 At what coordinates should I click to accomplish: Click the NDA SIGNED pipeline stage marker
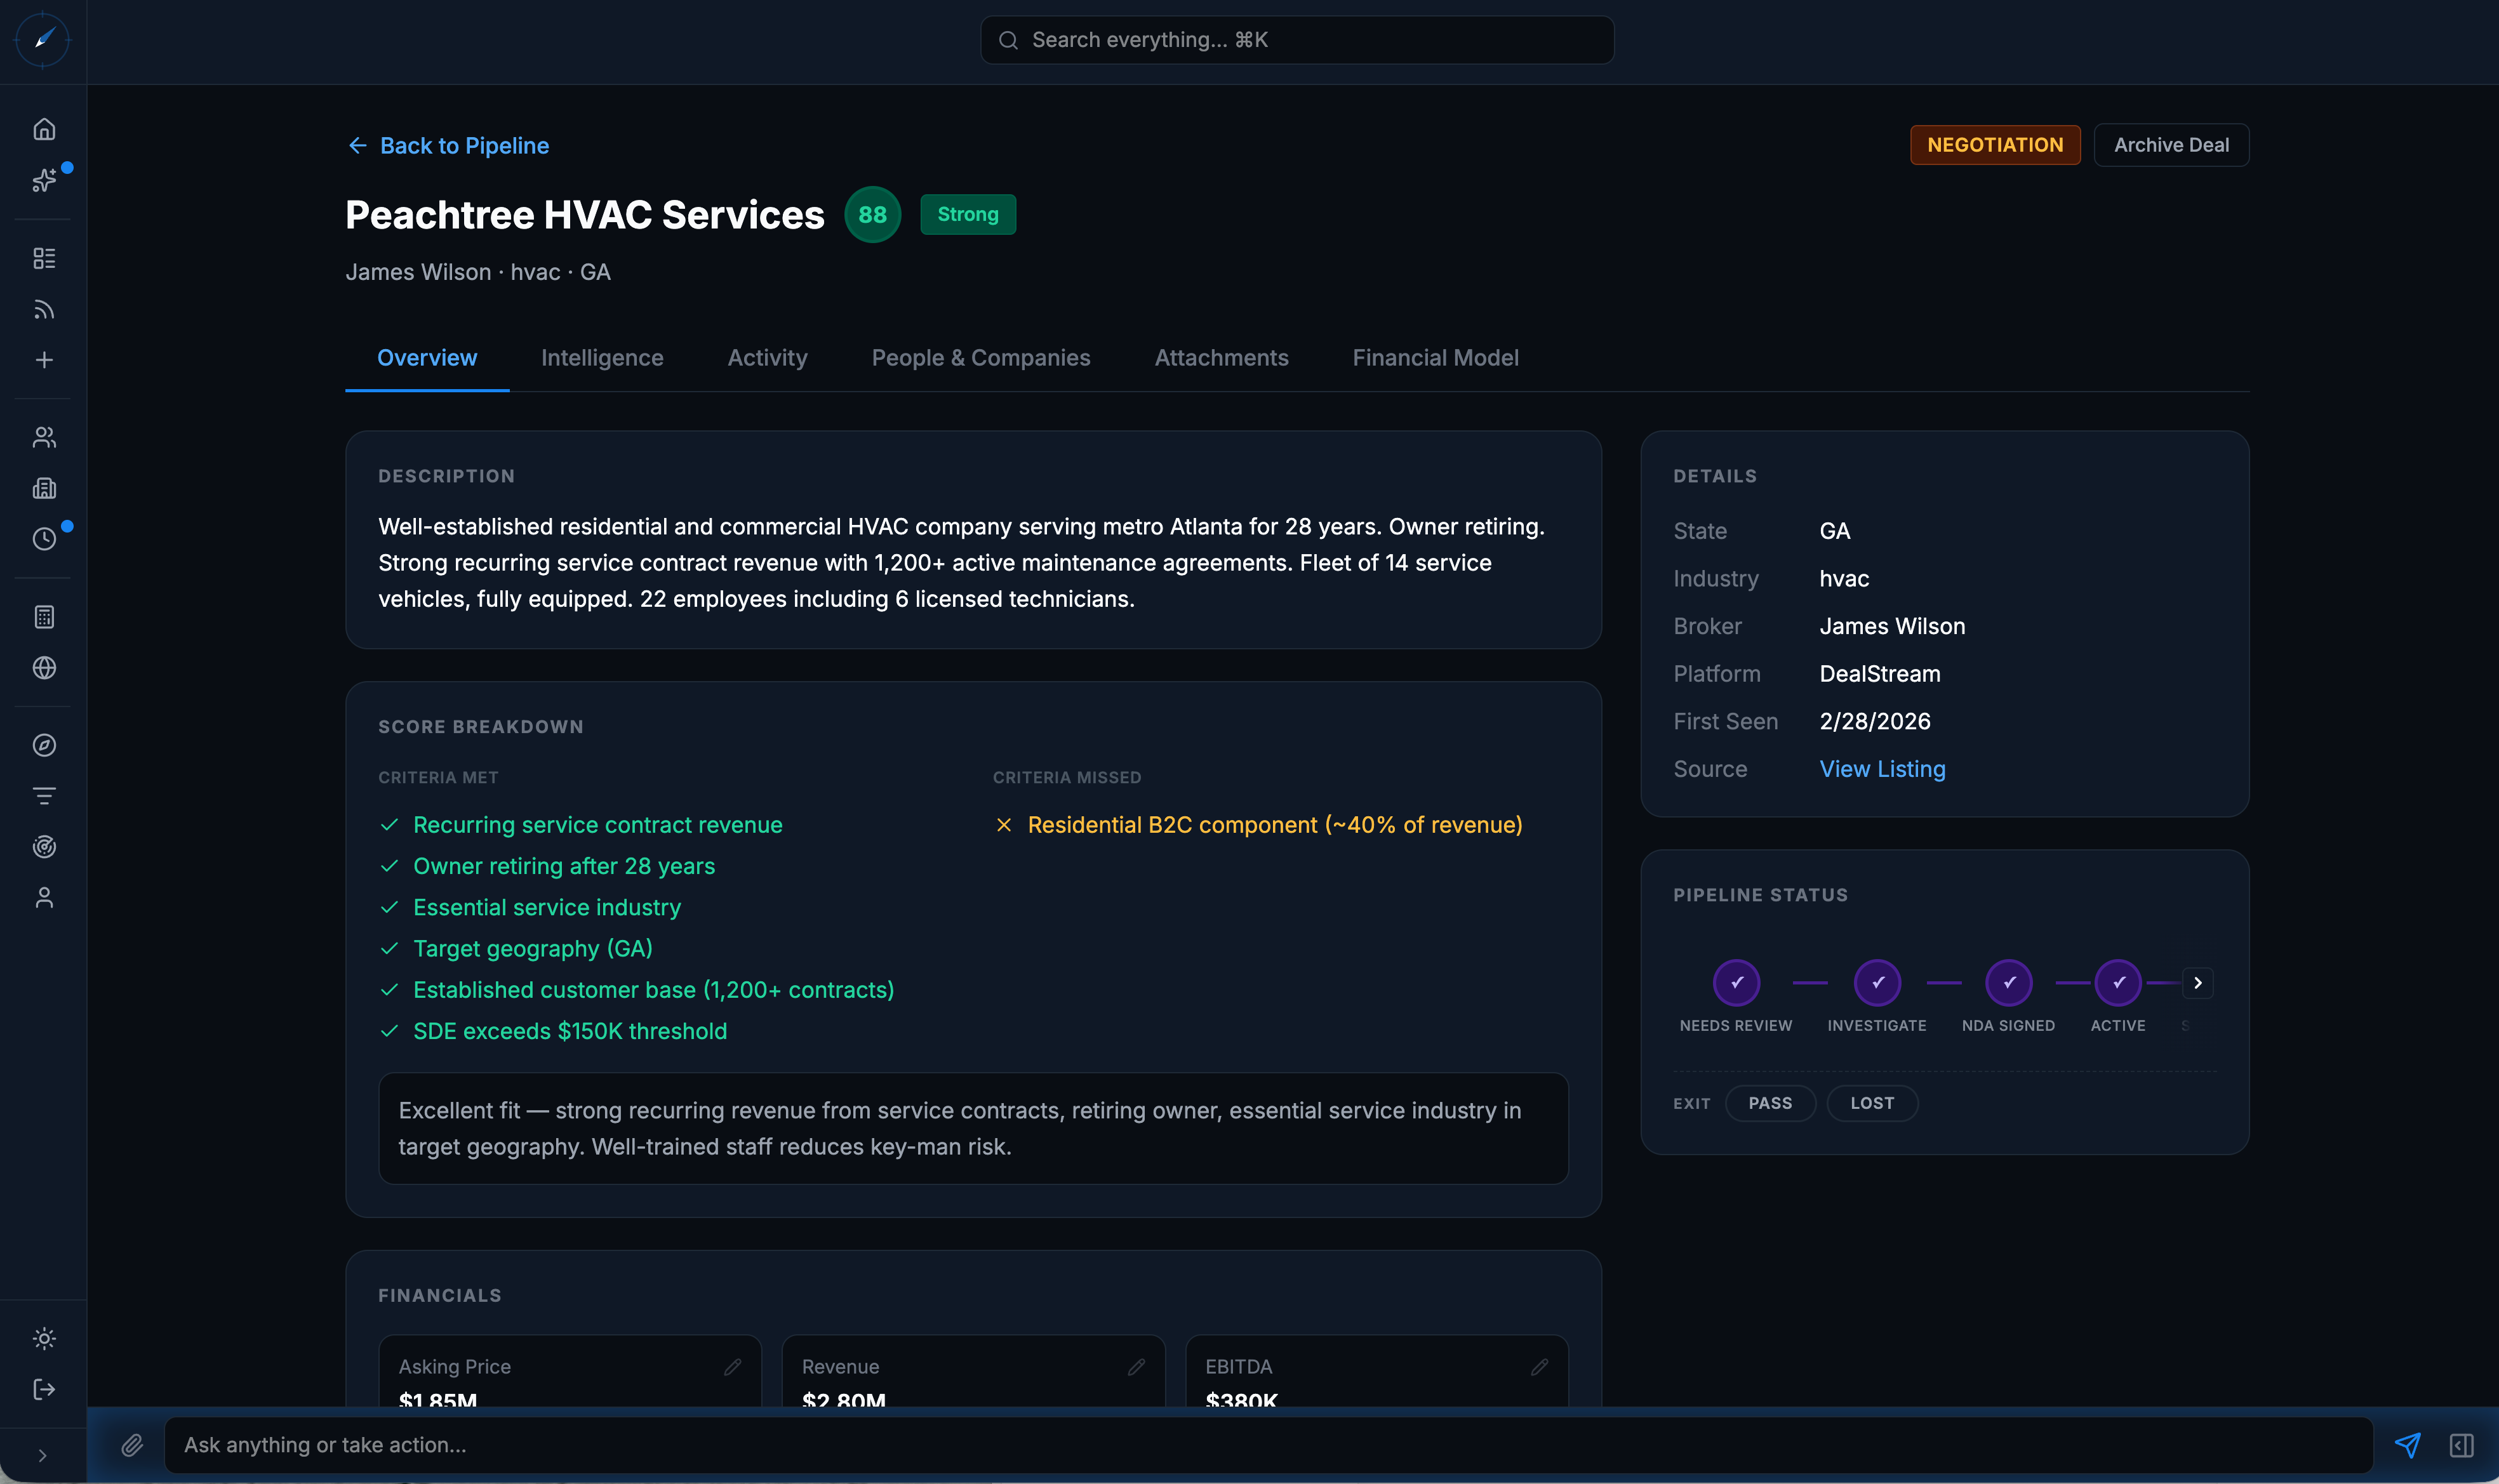[2009, 983]
